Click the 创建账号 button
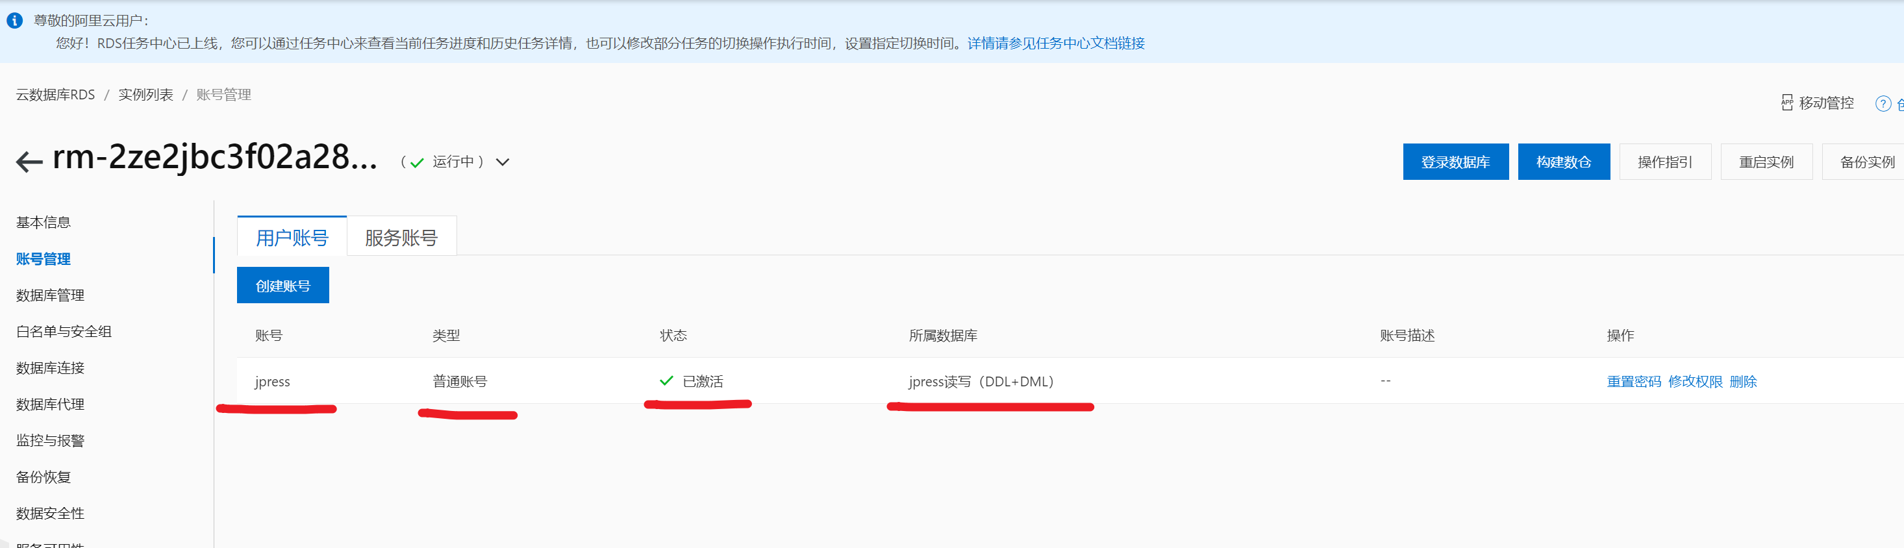Screen dimensions: 1904x548 click(x=282, y=286)
